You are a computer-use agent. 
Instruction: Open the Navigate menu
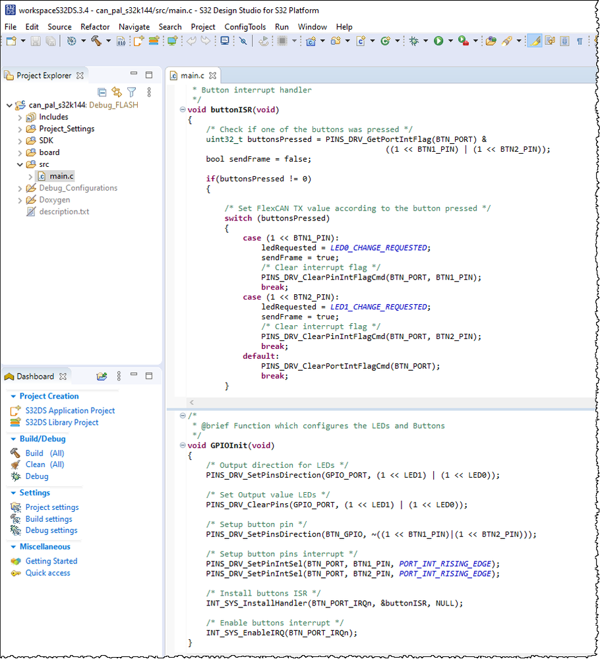(x=134, y=26)
